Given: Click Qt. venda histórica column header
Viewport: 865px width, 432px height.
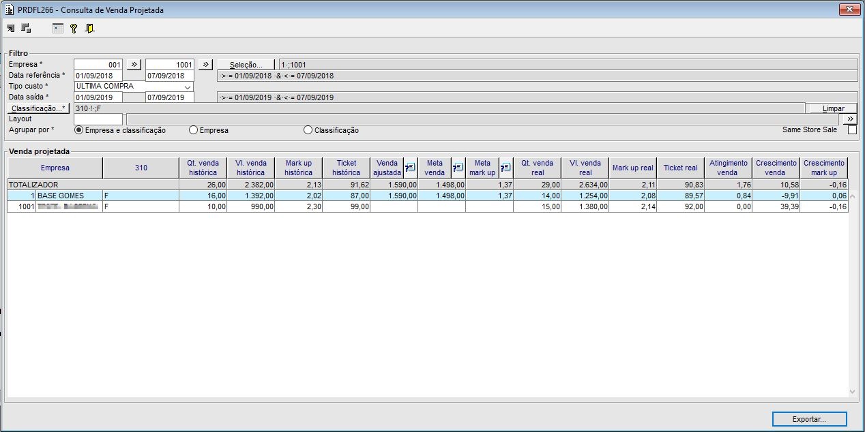Looking at the screenshot, I should 203,168.
